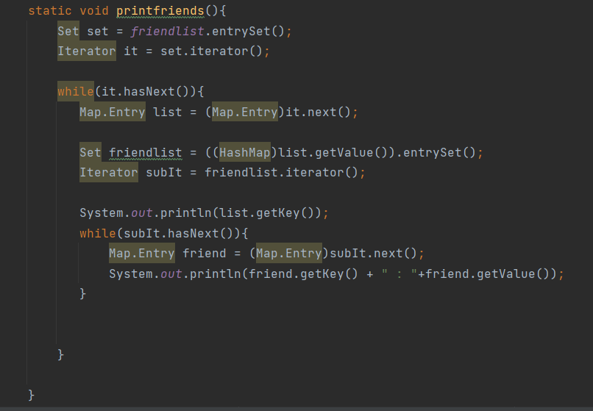Click the italic 'friendlist' field before entrySet
This screenshot has width=593, height=411.
pos(168,32)
